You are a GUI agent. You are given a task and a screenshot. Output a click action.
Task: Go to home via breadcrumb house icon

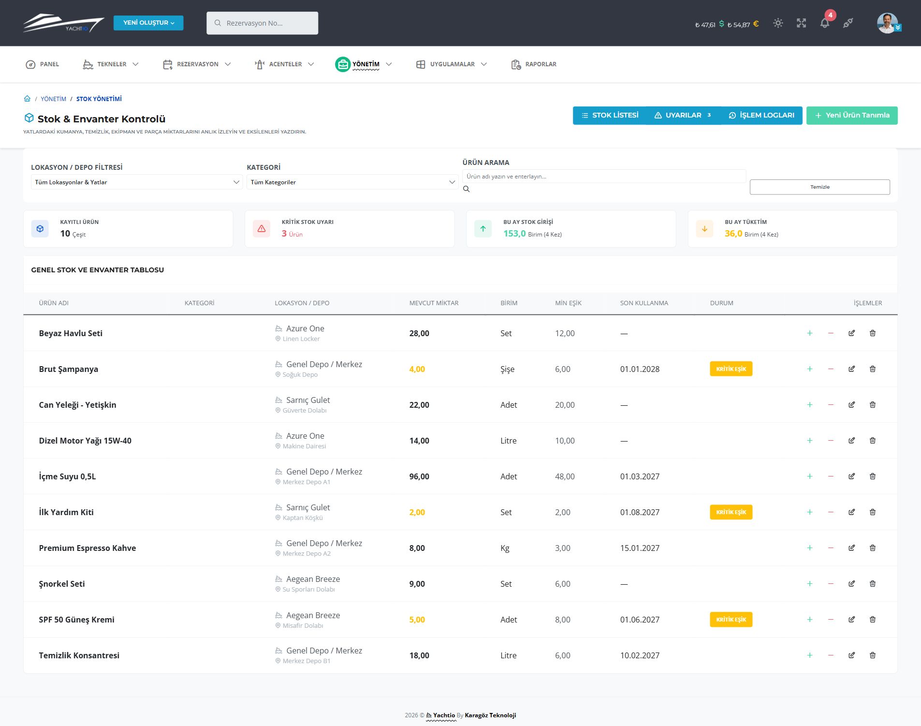click(x=27, y=99)
